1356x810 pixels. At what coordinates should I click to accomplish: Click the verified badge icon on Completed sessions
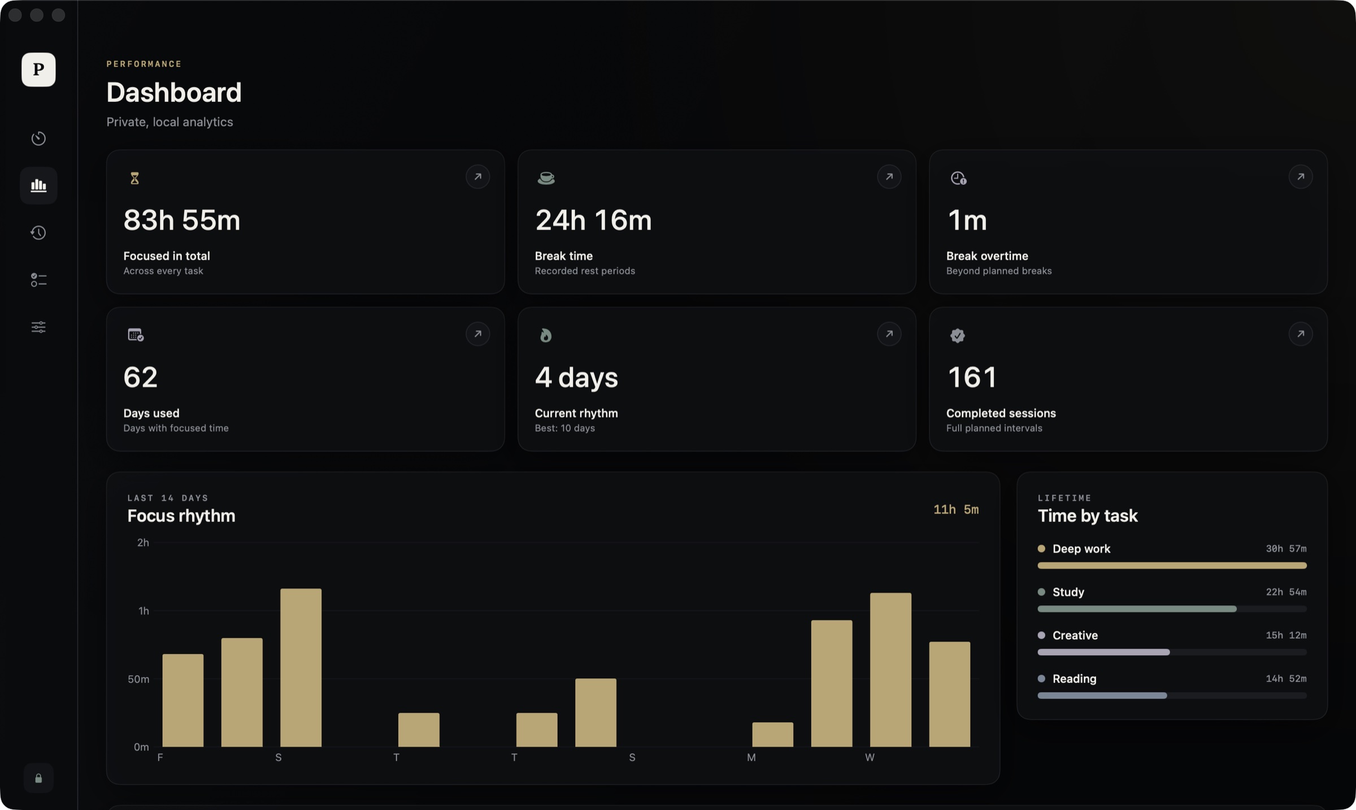pyautogui.click(x=957, y=335)
